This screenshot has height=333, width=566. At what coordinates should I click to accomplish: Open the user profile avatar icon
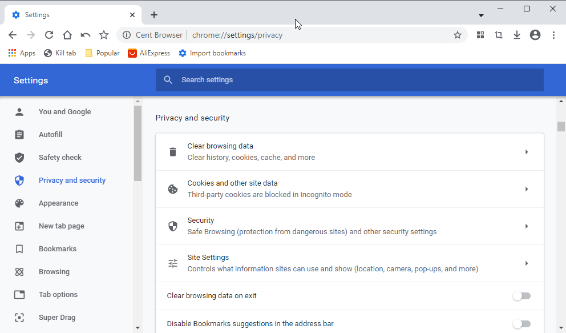coord(535,35)
